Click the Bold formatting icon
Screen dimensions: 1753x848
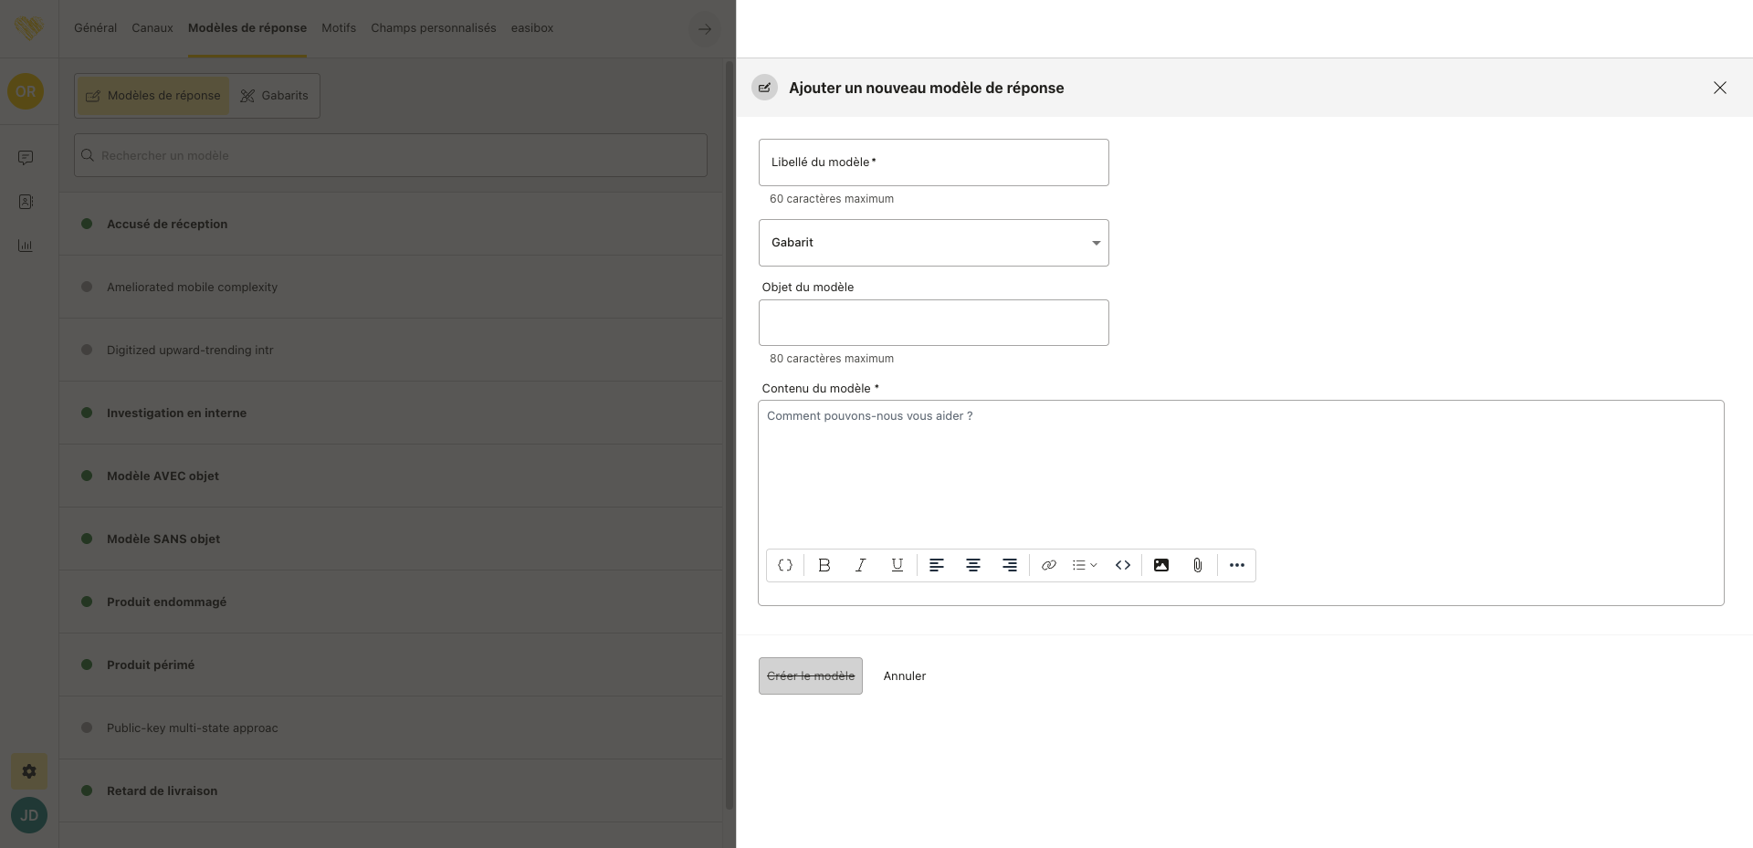[x=824, y=565]
